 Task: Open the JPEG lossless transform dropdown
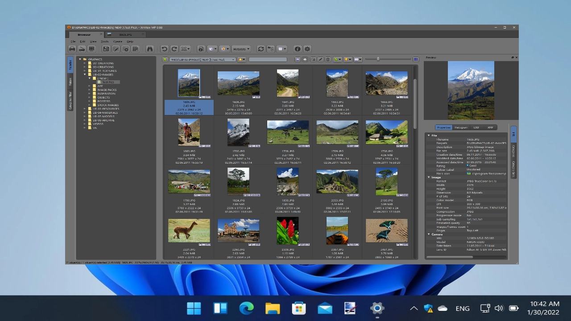[x=185, y=49]
